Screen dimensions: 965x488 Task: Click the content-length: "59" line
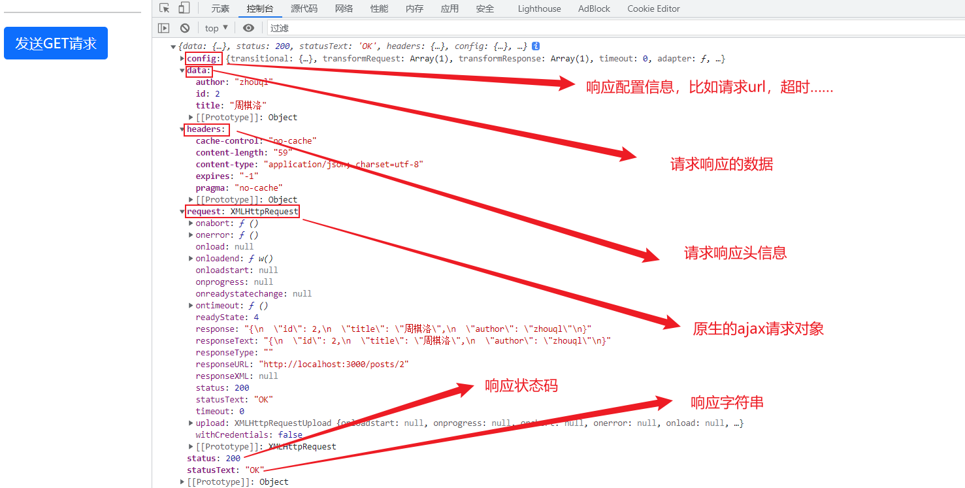tap(244, 153)
